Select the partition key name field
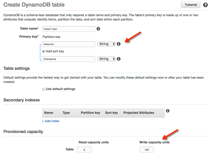The width and height of the screenshot is (213, 155). [68, 44]
